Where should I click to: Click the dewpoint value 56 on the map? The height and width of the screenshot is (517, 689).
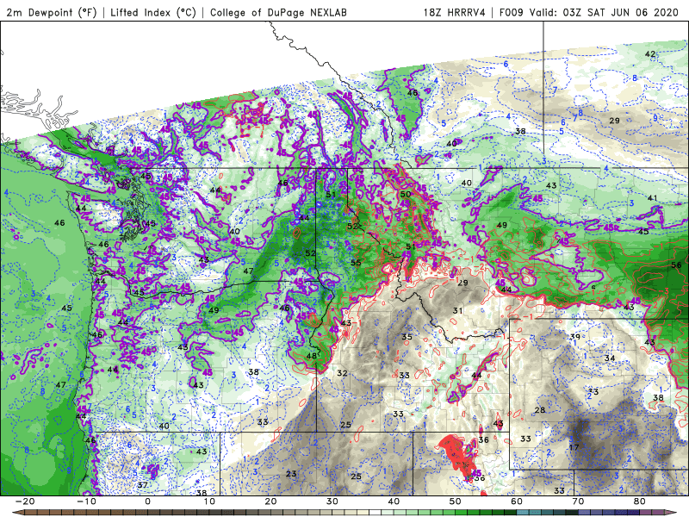676,265
